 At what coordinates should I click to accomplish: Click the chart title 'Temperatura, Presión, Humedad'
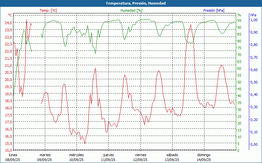(131, 3)
